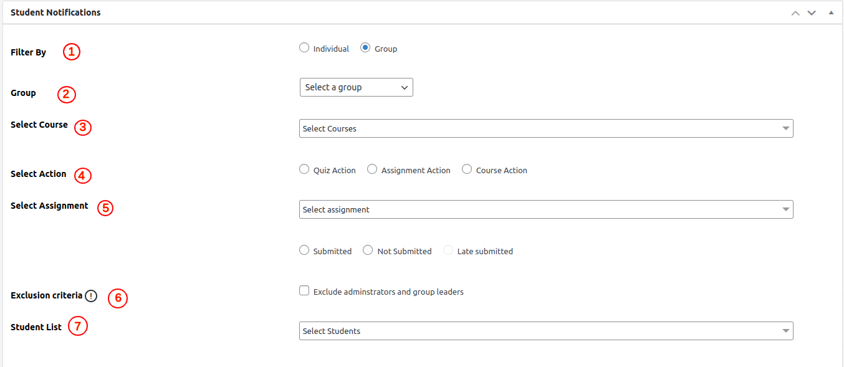Move Student Notifications panel up
The height and width of the screenshot is (367, 844).
pyautogui.click(x=795, y=13)
